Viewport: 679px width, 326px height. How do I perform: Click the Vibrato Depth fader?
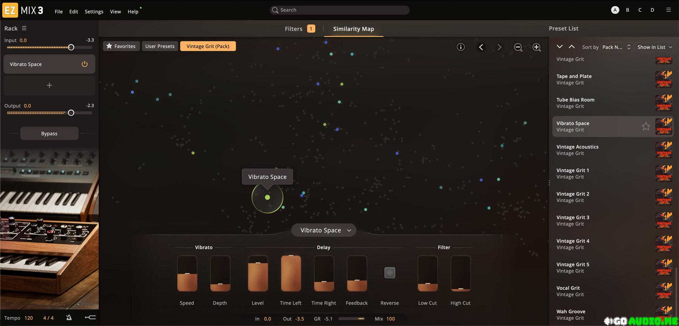(220, 274)
